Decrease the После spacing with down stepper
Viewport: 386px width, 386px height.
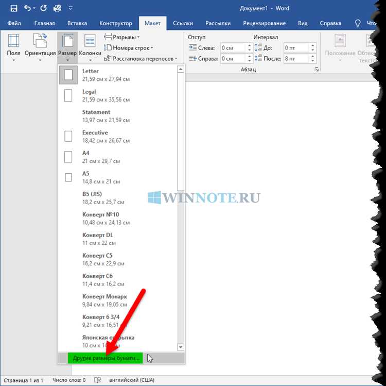(312, 61)
